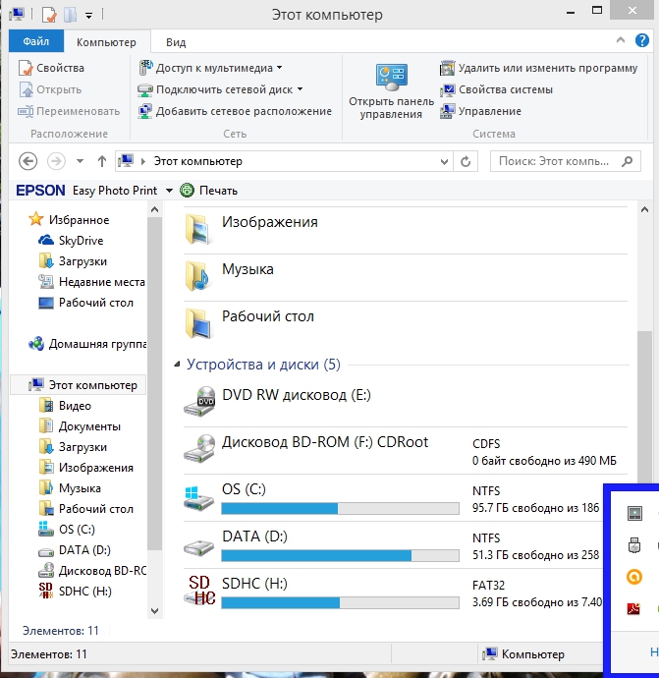Click the Open Control Panel icon

(x=390, y=79)
